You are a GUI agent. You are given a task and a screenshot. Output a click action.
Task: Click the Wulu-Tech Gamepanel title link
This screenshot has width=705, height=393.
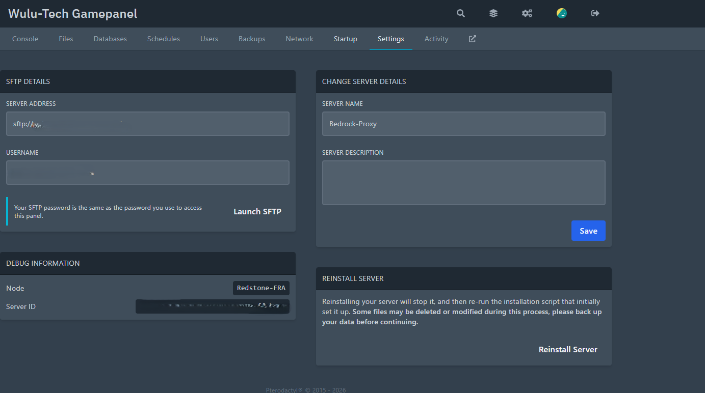pos(73,14)
